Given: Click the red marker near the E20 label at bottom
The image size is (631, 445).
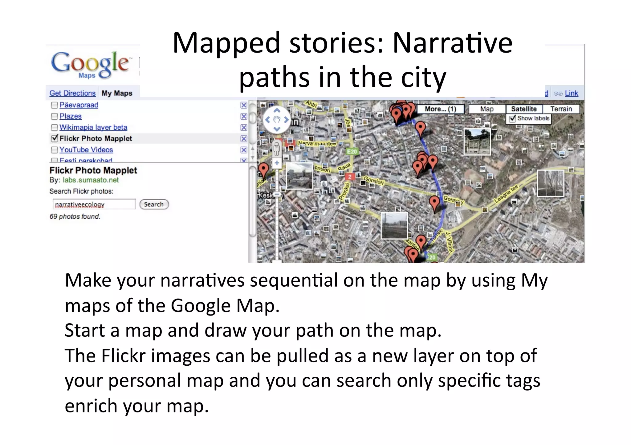Looking at the screenshot, I should click(421, 242).
